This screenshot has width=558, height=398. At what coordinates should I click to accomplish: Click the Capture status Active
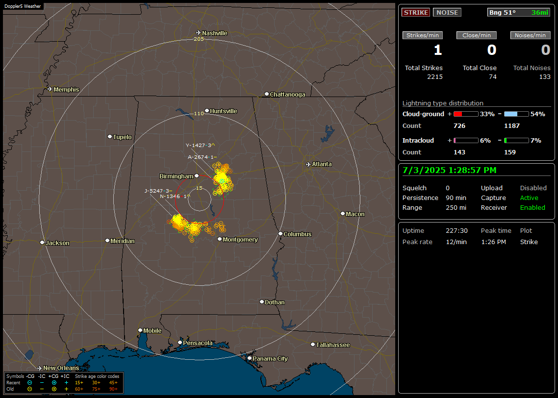pyautogui.click(x=529, y=198)
